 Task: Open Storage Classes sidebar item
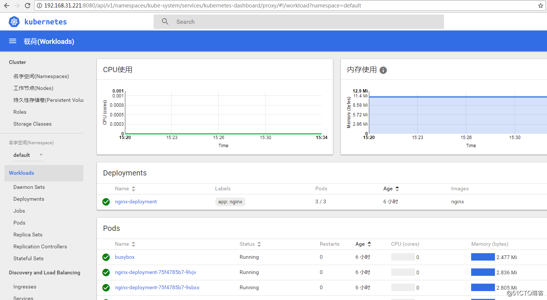coord(32,124)
